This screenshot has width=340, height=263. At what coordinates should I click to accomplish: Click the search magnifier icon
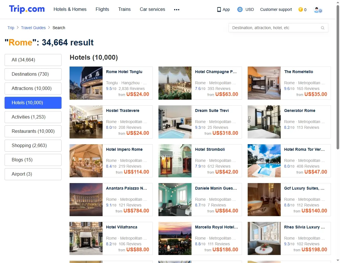[323, 28]
